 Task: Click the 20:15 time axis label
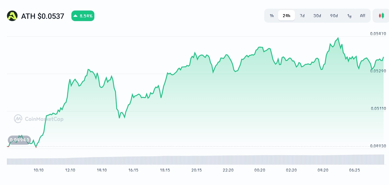pyautogui.click(x=197, y=170)
